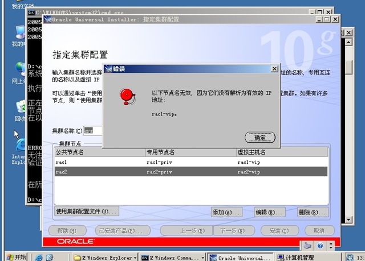
Task: Click rear window's scrollbar thumb
Action: [x=348, y=67]
